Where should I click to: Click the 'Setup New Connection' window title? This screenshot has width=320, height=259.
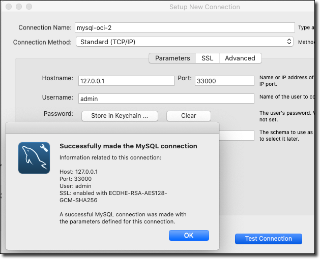(205, 7)
